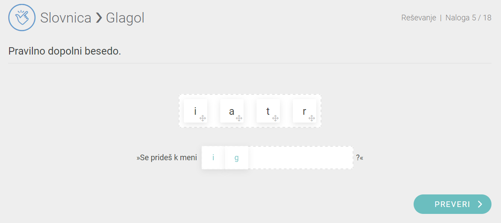This screenshot has width=501, height=223.
Task: Click the move handle on letter 'i' tile
Action: pos(202,118)
